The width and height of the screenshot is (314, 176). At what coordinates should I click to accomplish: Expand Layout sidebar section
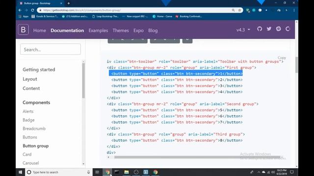pyautogui.click(x=30, y=79)
